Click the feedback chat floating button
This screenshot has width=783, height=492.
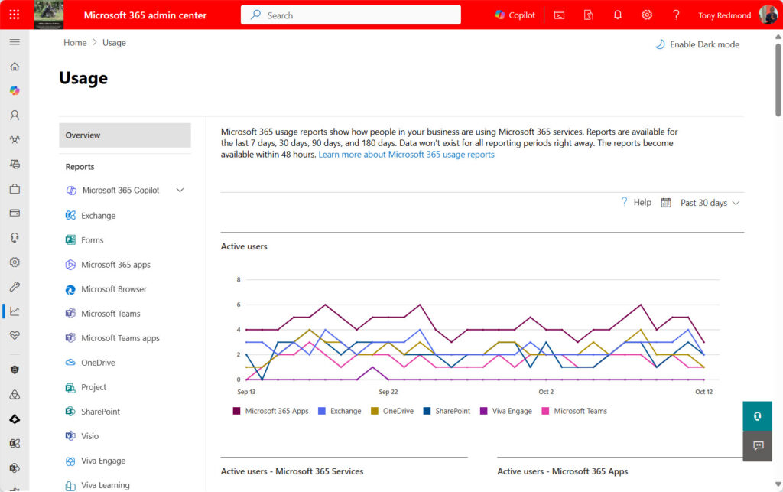(x=758, y=445)
